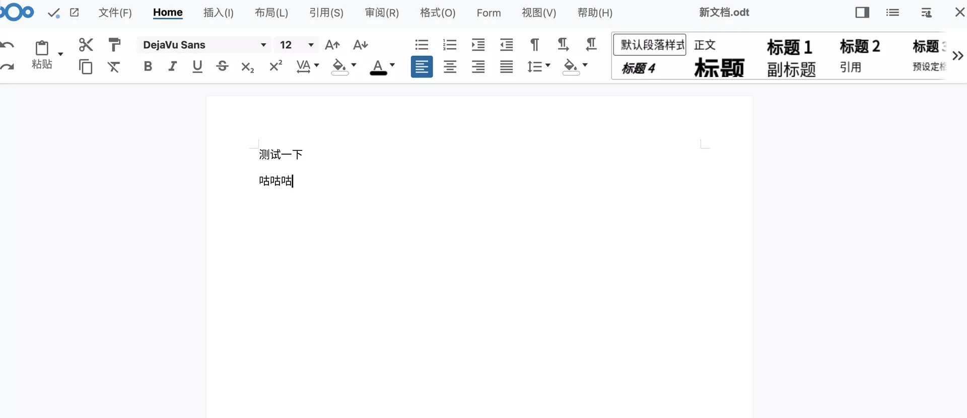Apply 标题 2 heading style
This screenshot has width=967, height=418.
(860, 46)
